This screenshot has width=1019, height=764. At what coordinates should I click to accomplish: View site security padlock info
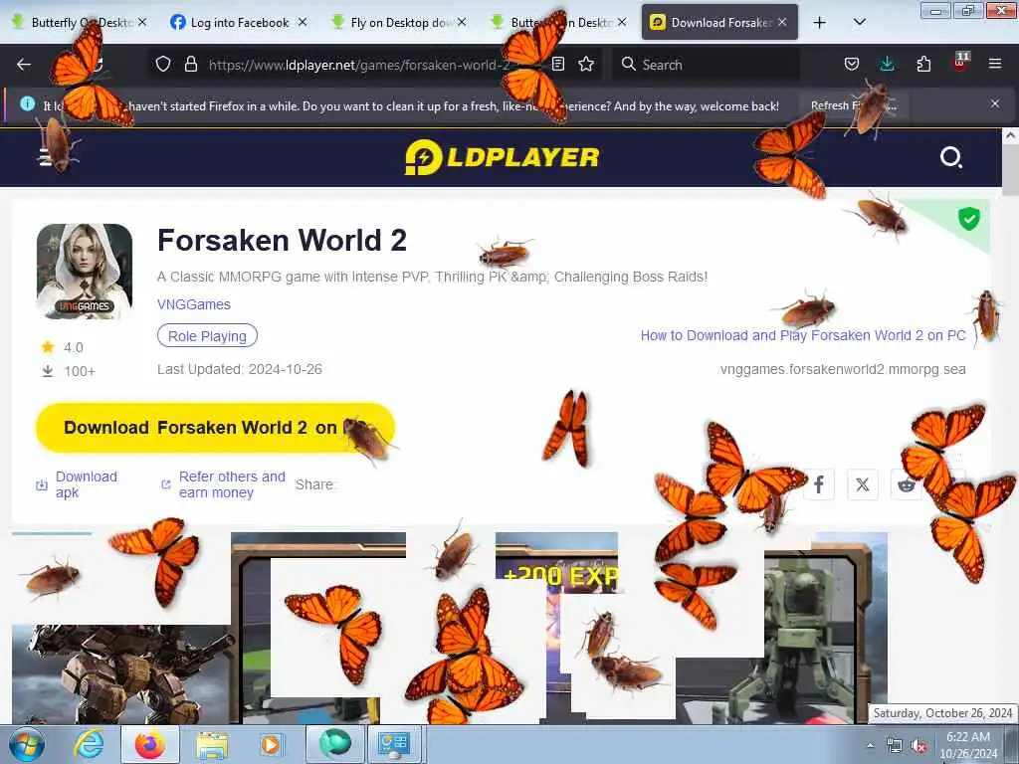pyautogui.click(x=190, y=65)
